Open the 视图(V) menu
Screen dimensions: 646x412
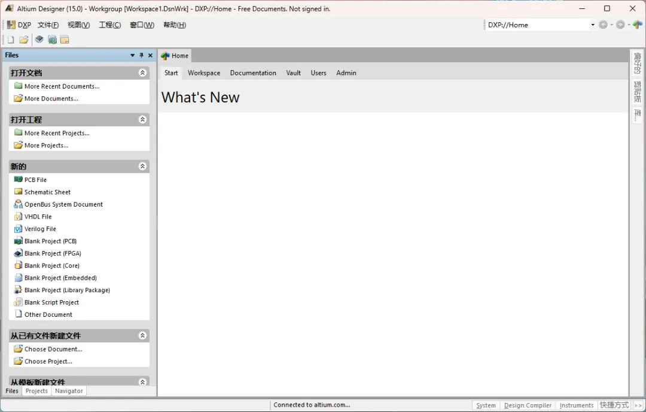pyautogui.click(x=79, y=25)
